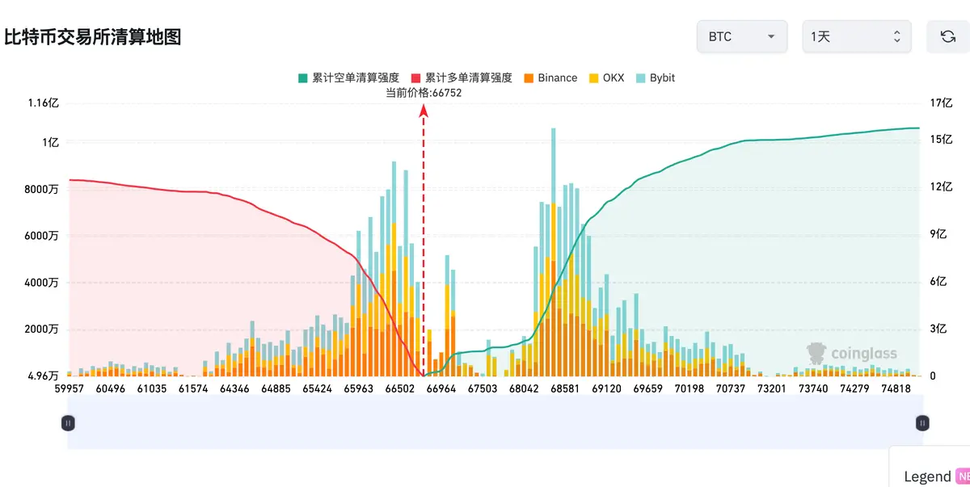The image size is (970, 487).
Task: Open the Legend panel button
Action: pos(930,476)
